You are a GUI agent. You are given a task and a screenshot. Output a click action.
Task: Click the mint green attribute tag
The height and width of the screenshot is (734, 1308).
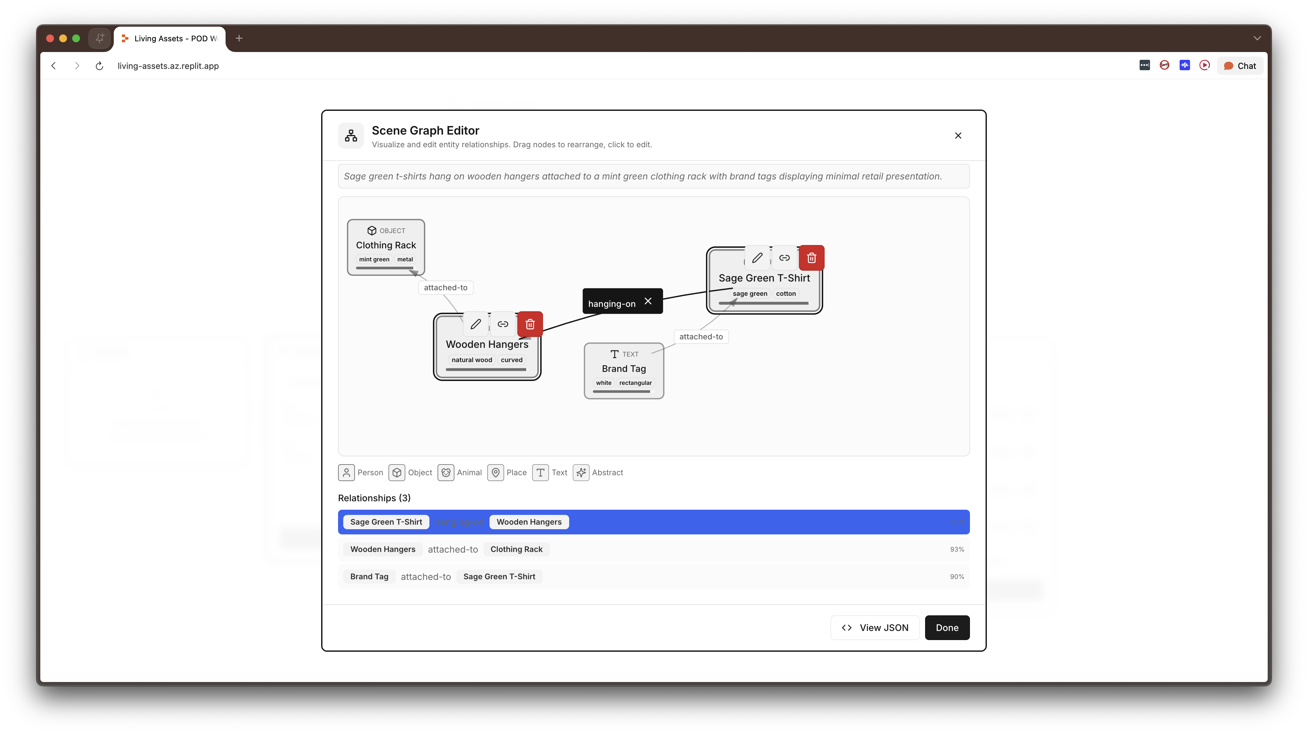[374, 260]
